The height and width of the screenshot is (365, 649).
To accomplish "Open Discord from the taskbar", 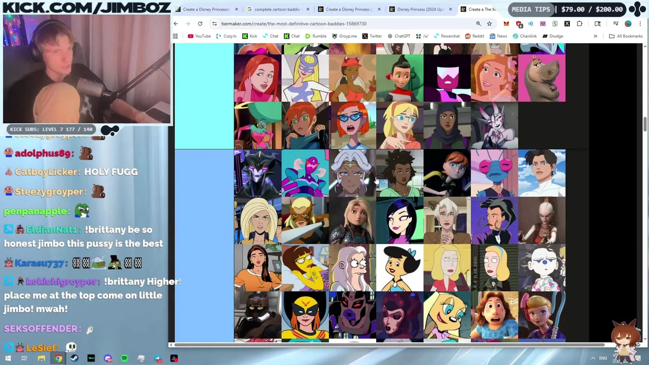I will click(x=108, y=358).
